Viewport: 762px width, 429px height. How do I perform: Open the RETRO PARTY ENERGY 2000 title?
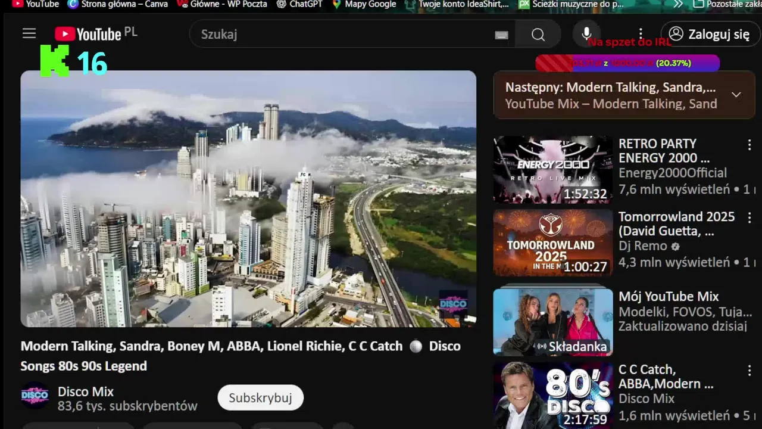(x=664, y=151)
